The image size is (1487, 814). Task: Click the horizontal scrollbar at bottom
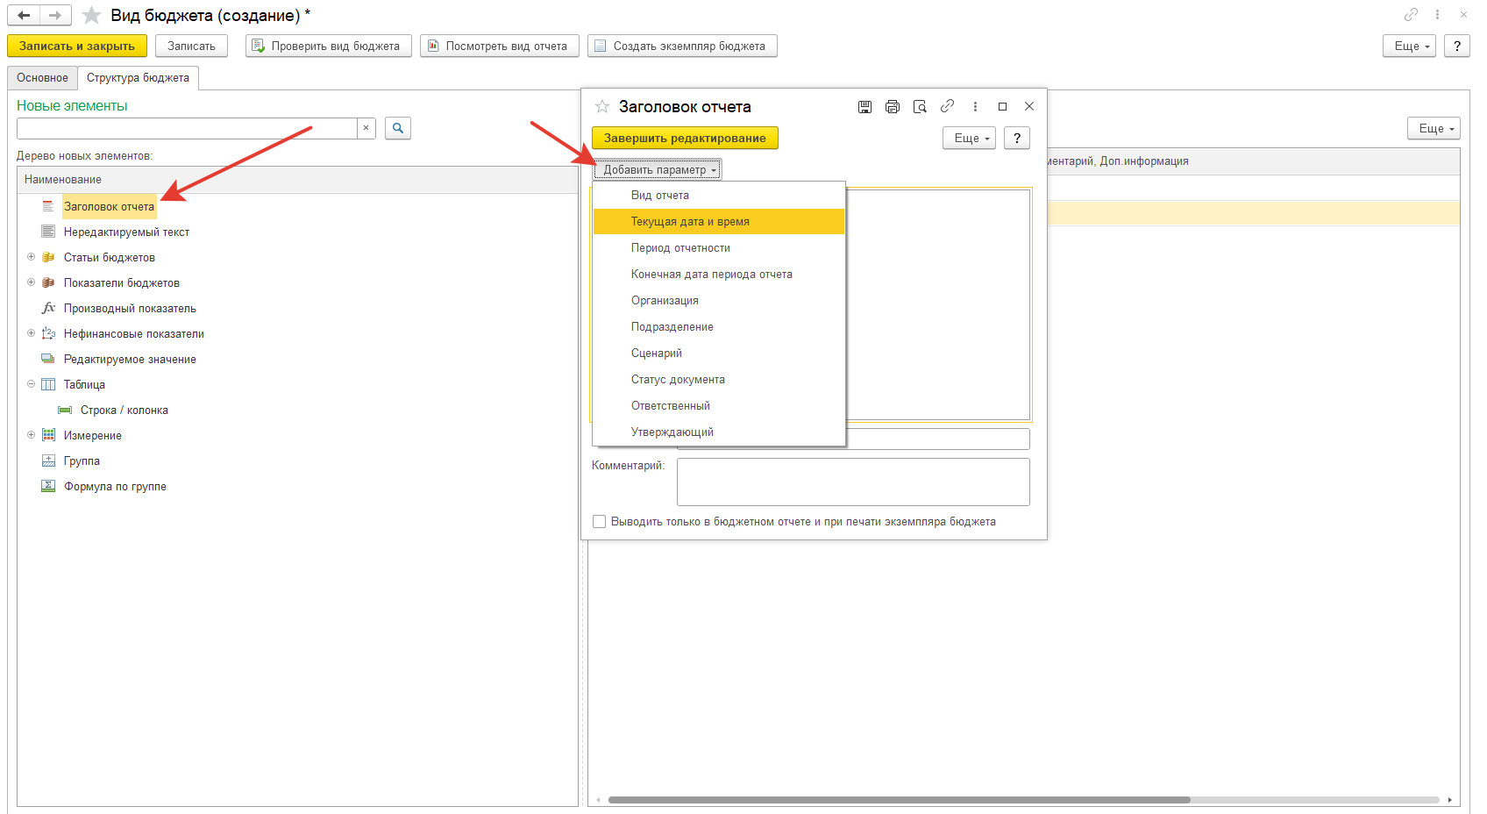[899, 800]
